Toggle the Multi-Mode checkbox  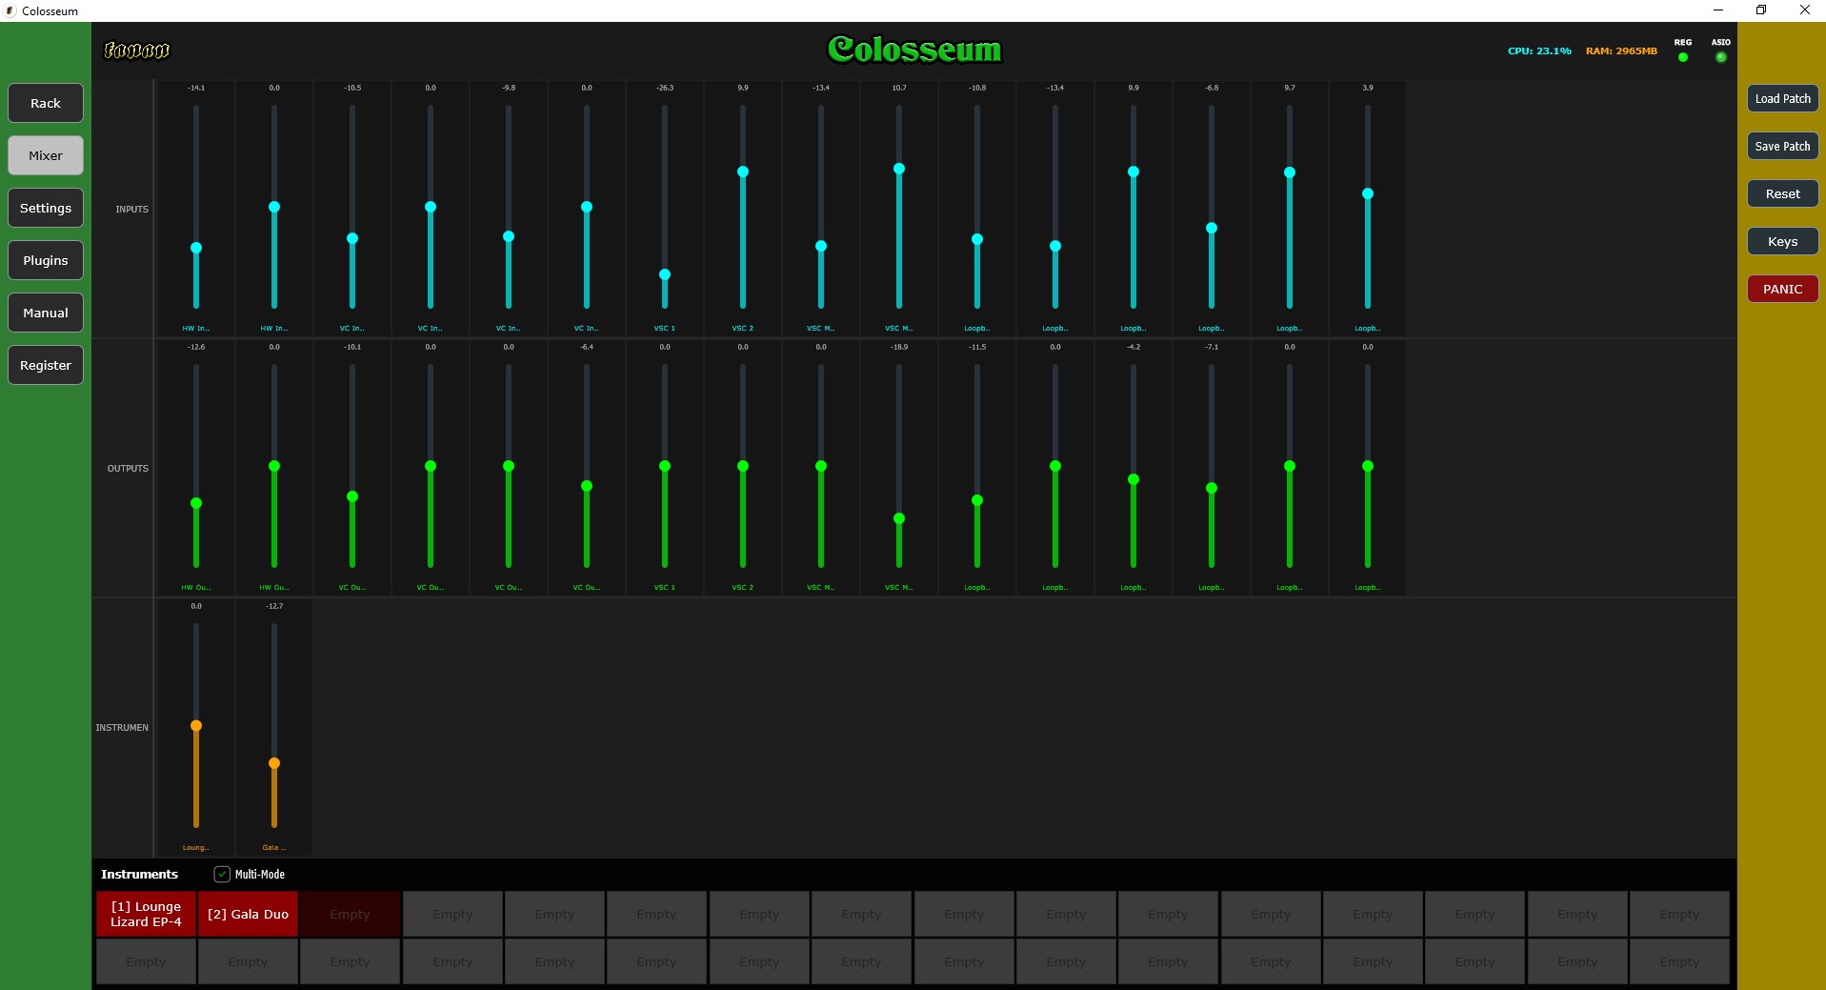click(222, 874)
